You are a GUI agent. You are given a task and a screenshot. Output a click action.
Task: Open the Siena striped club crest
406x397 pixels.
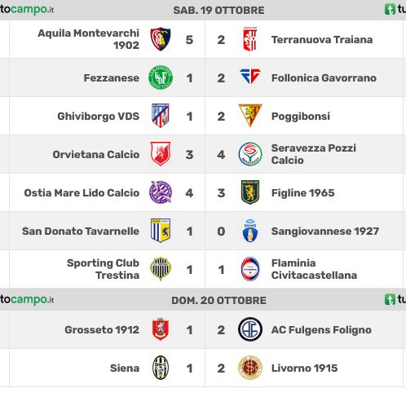[161, 368]
